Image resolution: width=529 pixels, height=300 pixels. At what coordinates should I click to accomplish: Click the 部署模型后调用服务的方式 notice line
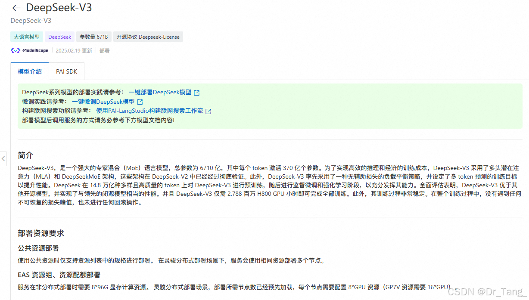pyautogui.click(x=98, y=120)
